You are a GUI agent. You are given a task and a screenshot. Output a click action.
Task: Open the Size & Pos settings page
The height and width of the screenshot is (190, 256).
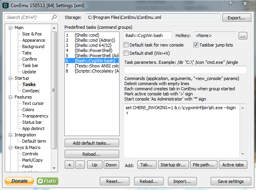pyautogui.click(x=32, y=34)
